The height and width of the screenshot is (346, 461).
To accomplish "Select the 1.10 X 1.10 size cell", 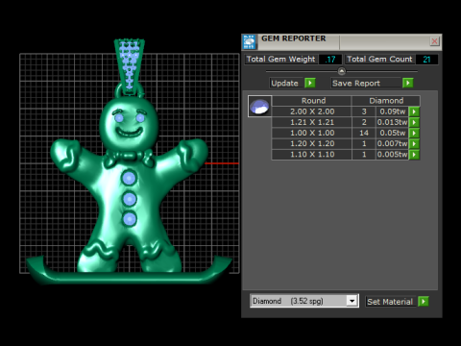I will pyautogui.click(x=311, y=155).
